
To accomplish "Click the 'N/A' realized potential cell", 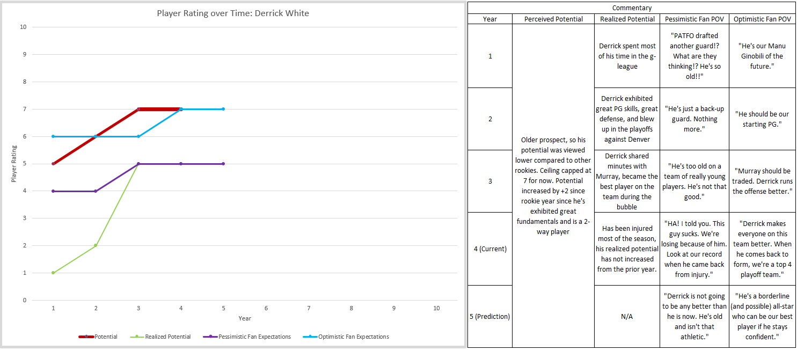I will [x=627, y=316].
